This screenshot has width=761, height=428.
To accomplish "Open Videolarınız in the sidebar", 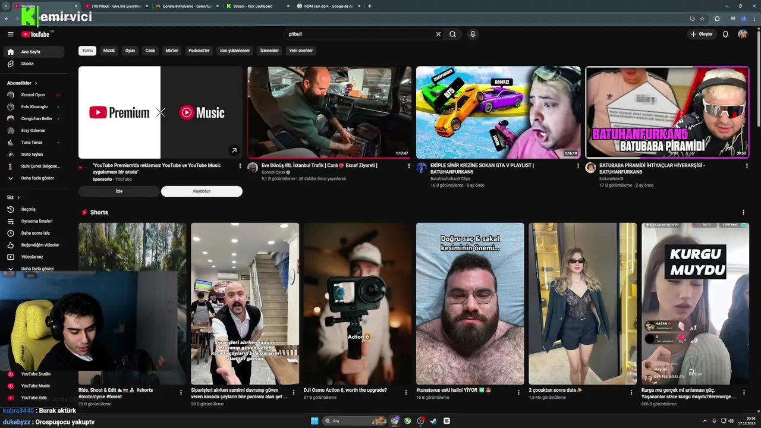I will (x=33, y=257).
